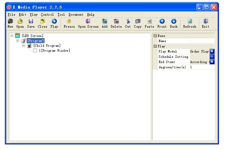This screenshot has width=225, height=149.
Task: Click the LED Screen tree icon
Action: tap(18, 36)
